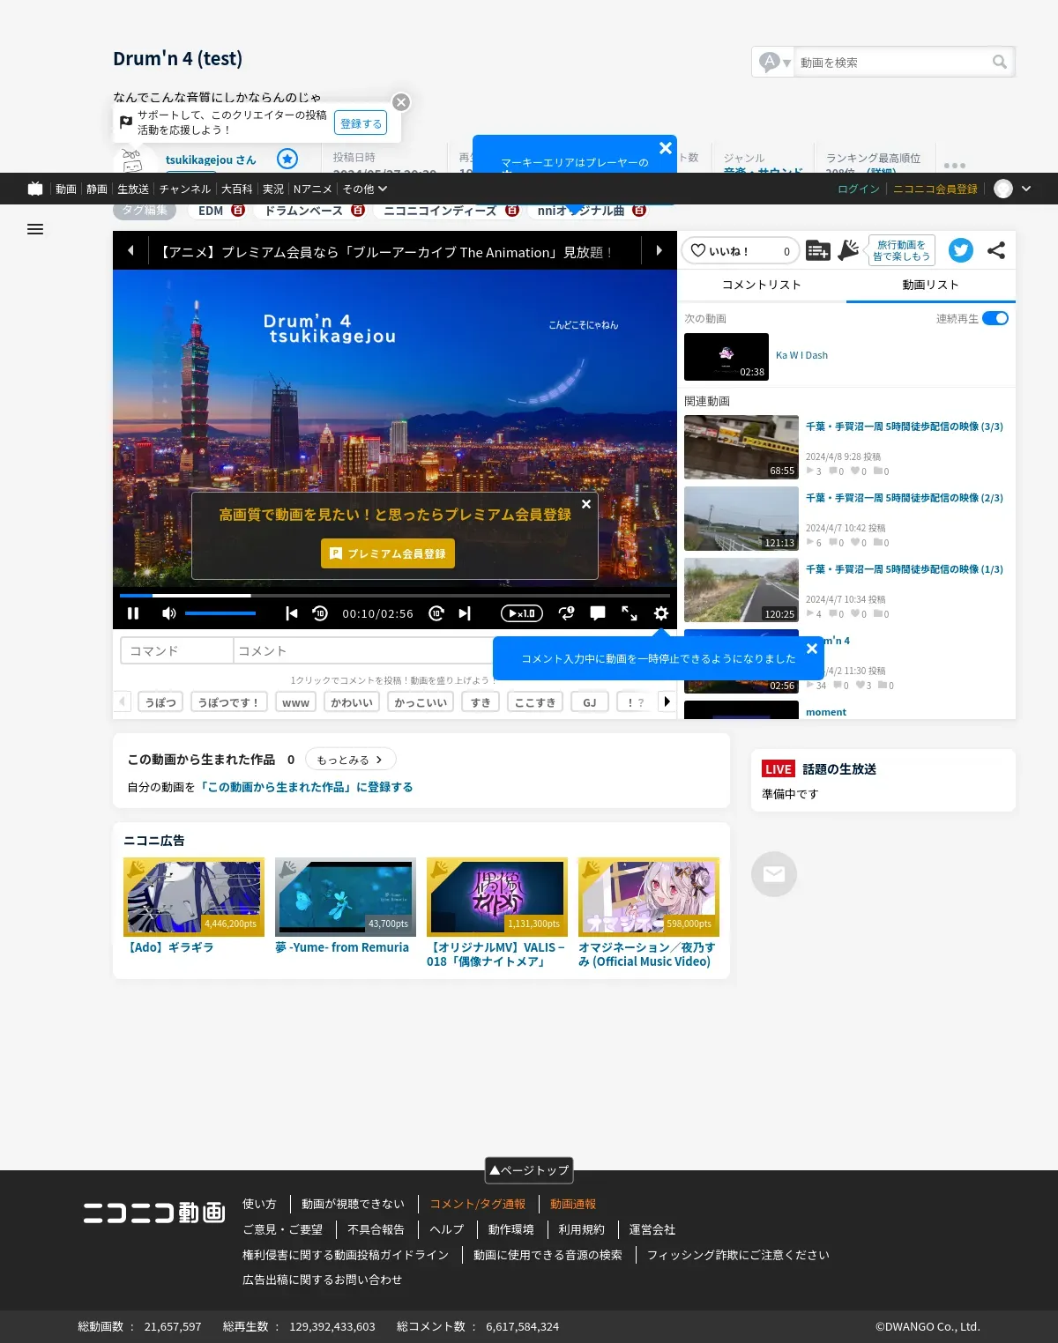This screenshot has width=1058, height=1343.
Task: Expand もっとみる derived works
Action: point(350,760)
